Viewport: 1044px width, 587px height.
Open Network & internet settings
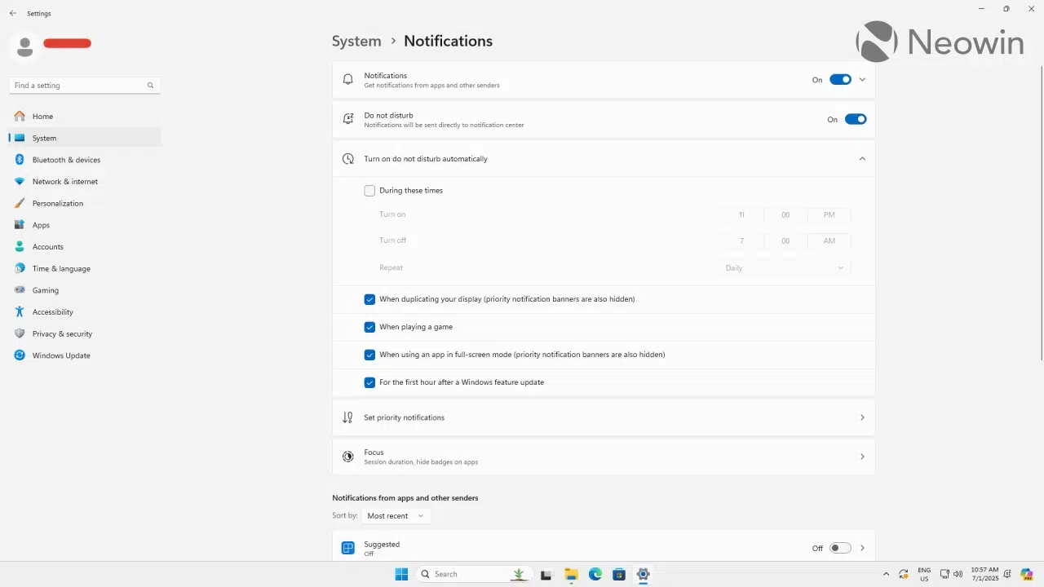click(x=85, y=182)
